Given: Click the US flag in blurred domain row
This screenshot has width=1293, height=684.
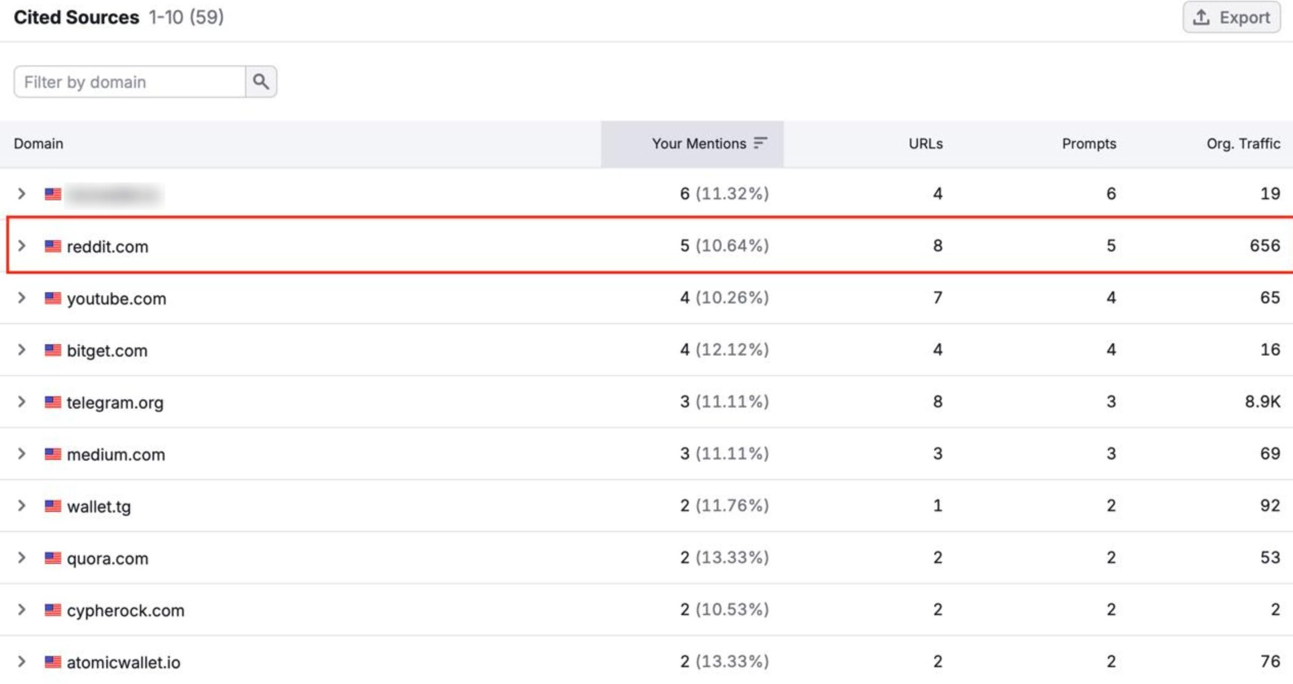Looking at the screenshot, I should 53,194.
